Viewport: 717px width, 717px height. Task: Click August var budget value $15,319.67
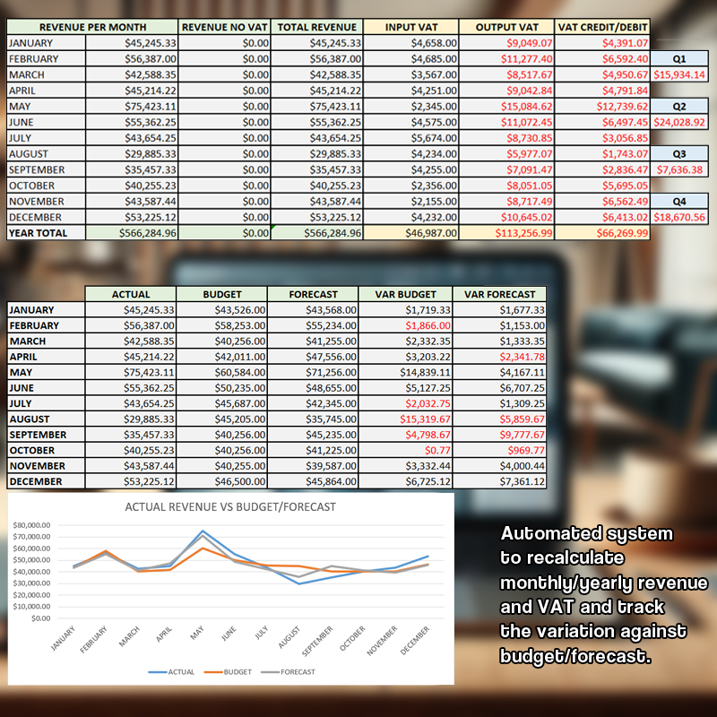pos(406,419)
